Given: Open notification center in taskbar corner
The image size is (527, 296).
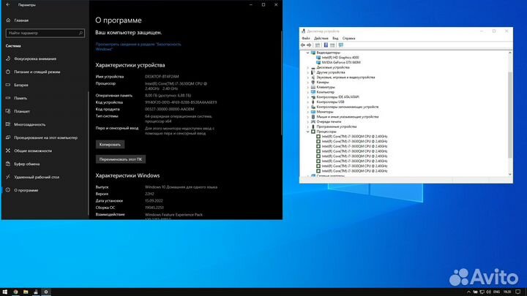Looking at the screenshot, I should (518, 292).
